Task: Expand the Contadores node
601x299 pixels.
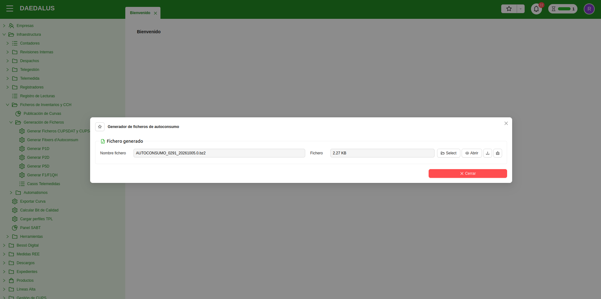Action: pos(8,43)
